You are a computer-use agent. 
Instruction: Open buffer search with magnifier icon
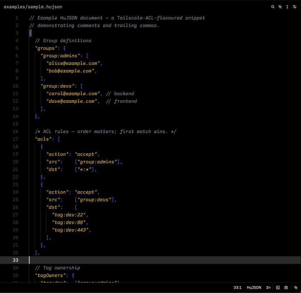(x=272, y=7)
